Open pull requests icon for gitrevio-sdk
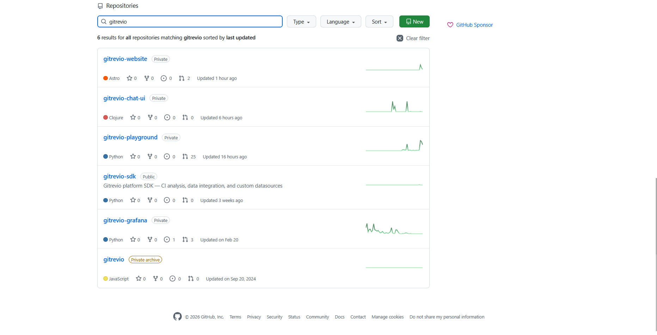 click(x=185, y=200)
